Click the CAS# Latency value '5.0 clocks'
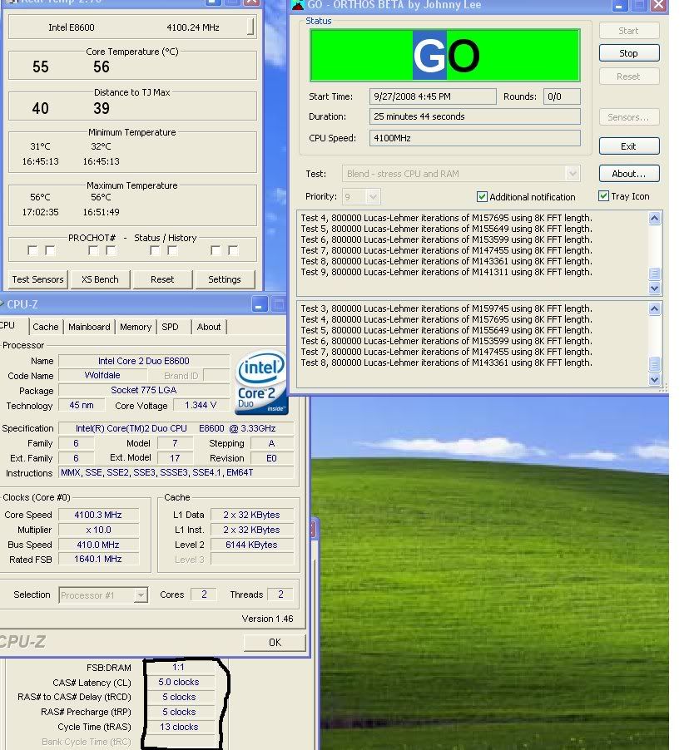Image resolution: width=699 pixels, height=750 pixels. tap(179, 682)
